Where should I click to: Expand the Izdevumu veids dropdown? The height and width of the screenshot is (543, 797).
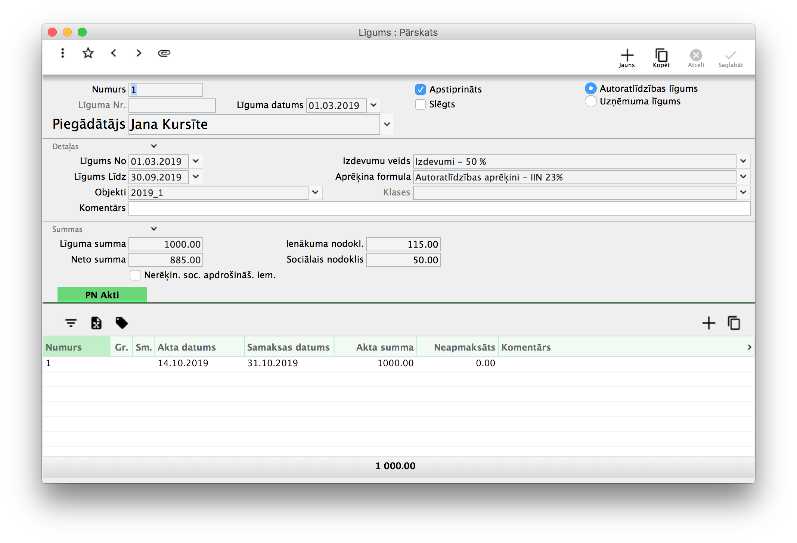pyautogui.click(x=743, y=161)
